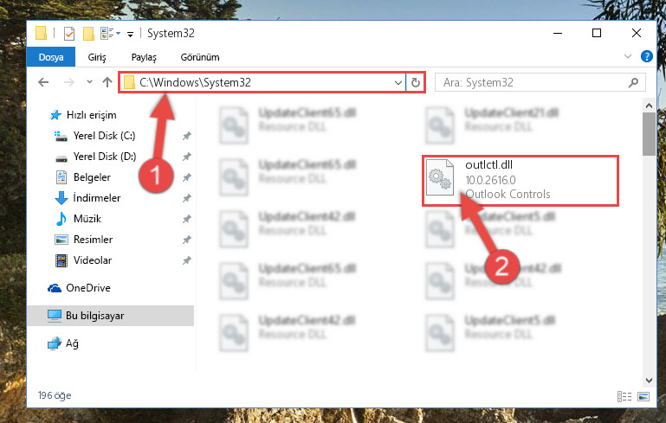Navigate up one folder level arrow
Screen dimensions: 666x423
107,82
